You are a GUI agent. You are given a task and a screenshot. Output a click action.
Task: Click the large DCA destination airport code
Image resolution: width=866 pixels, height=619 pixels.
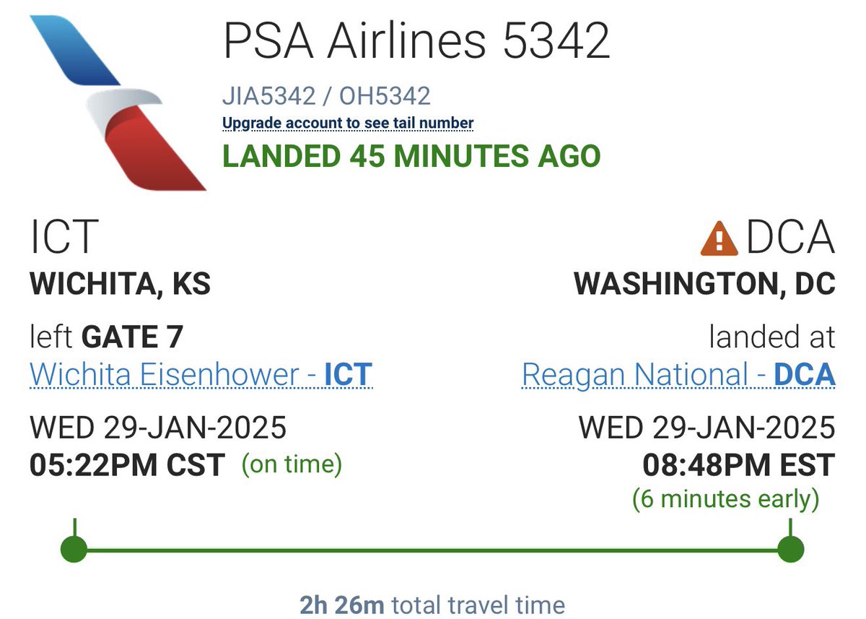(790, 238)
